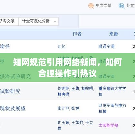The image size is (135, 135).
Task: Sort by the 作者 column header
Action: [77, 34]
